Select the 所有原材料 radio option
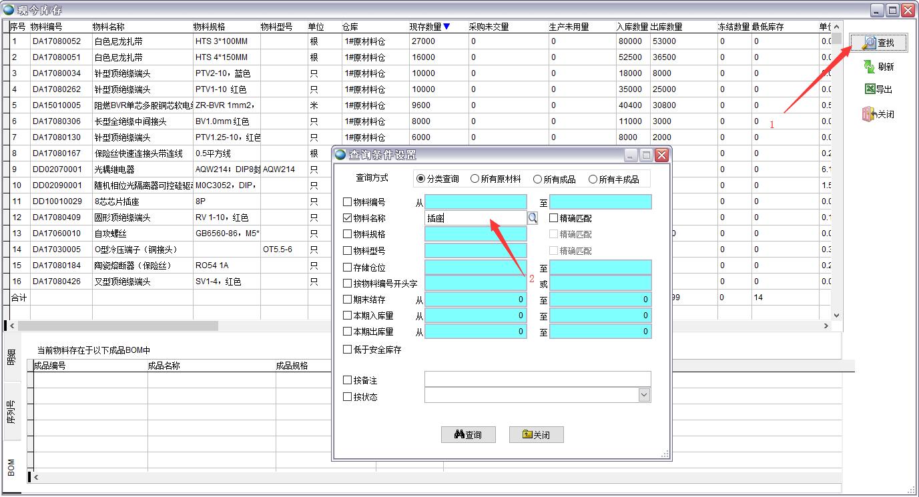The height and width of the screenshot is (497, 919). coord(475,179)
